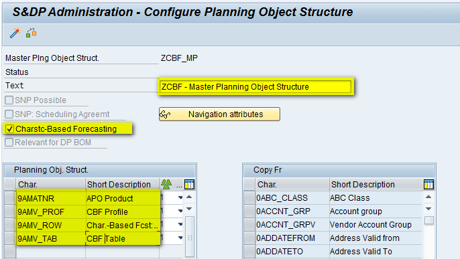This screenshot has width=460, height=259.
Task: Select row marker for 0ABC_CLASS
Action: click(249, 198)
